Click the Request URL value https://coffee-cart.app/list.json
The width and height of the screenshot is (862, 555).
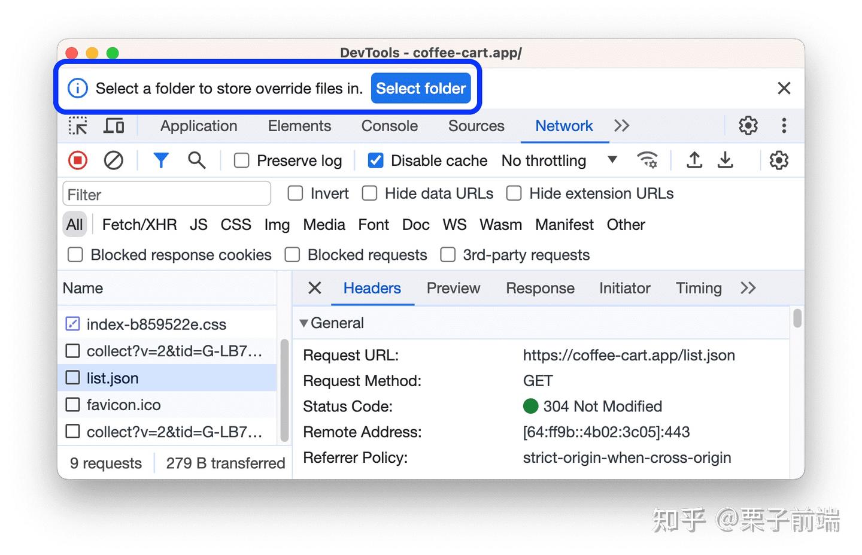click(629, 355)
